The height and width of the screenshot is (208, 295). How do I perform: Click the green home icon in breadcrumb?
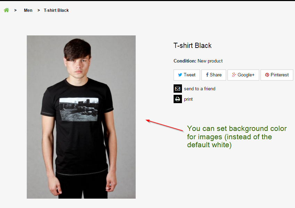tap(6, 10)
